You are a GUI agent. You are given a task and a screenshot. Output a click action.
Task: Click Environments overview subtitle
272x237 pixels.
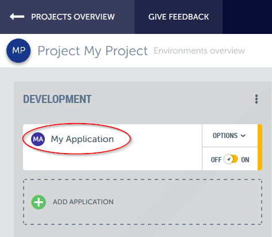tap(200, 51)
